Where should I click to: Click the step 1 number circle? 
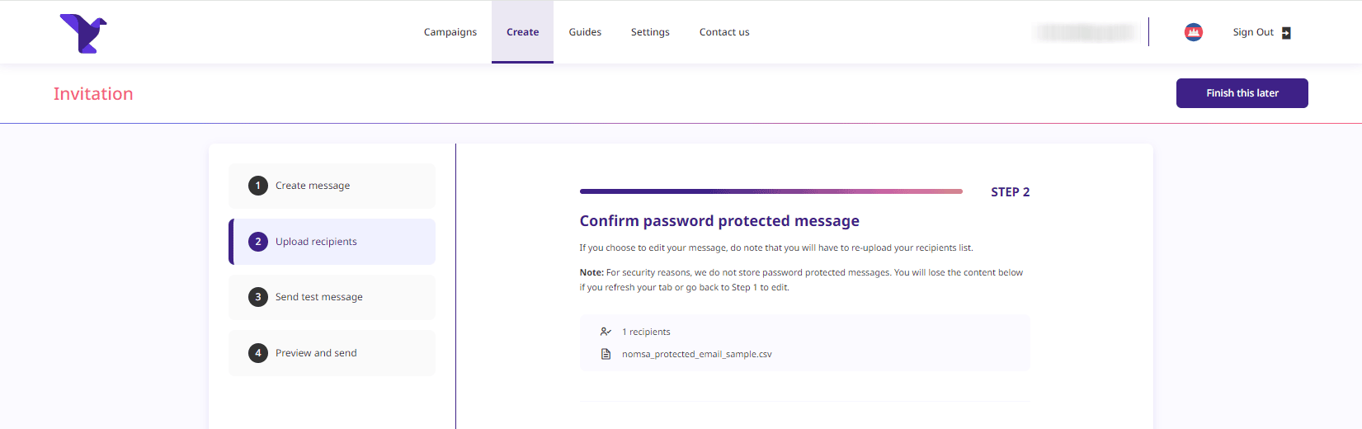[258, 186]
